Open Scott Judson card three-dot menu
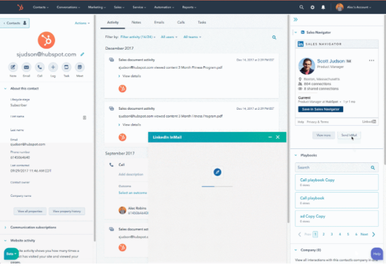The width and height of the screenshot is (386, 266). click(x=371, y=61)
